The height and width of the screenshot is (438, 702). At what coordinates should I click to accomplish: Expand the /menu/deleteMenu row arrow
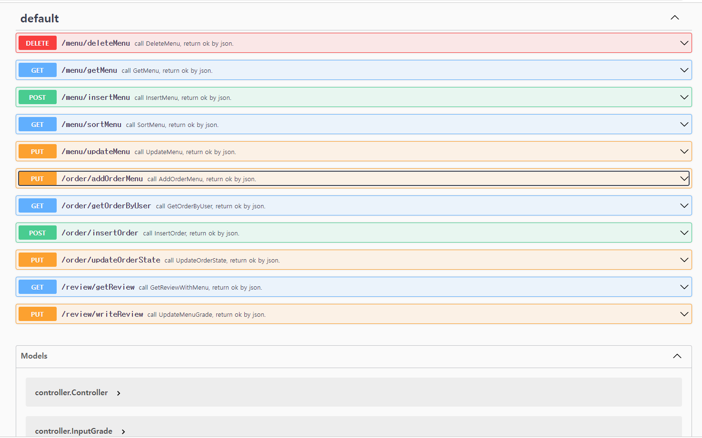(x=684, y=43)
